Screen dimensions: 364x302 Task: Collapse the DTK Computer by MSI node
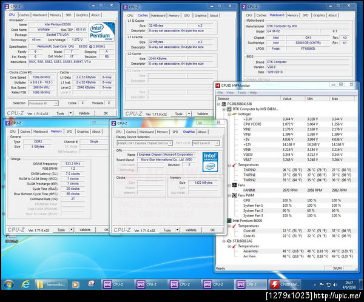(x=224, y=109)
